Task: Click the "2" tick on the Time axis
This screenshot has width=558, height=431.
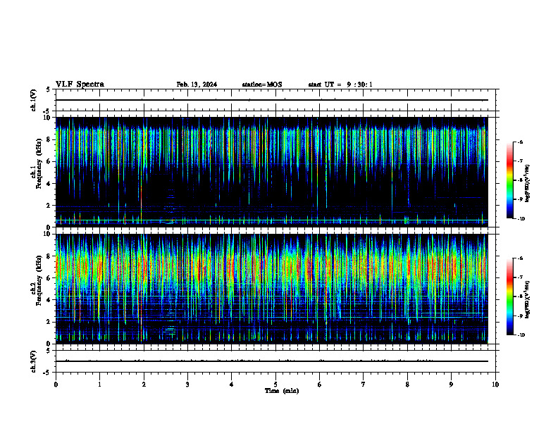Action: (144, 385)
